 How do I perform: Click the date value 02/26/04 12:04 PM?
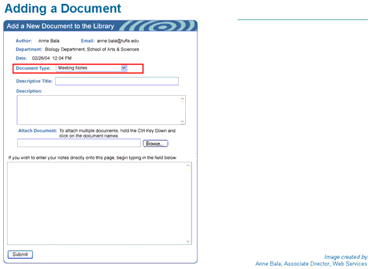click(x=52, y=58)
